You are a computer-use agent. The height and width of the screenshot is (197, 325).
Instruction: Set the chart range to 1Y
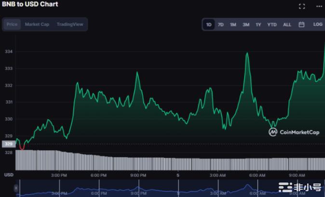pos(258,25)
